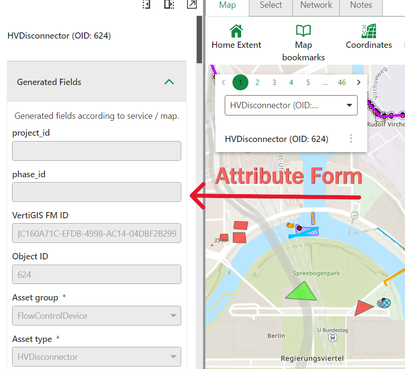Click the Home Extent house icon
The width and height of the screenshot is (405, 369).
tap(236, 30)
